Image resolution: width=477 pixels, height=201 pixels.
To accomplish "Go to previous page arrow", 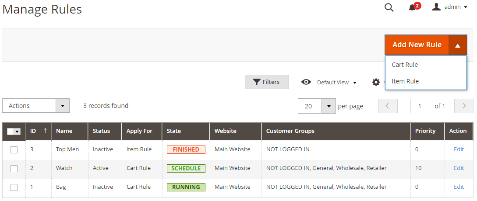I will (388, 106).
